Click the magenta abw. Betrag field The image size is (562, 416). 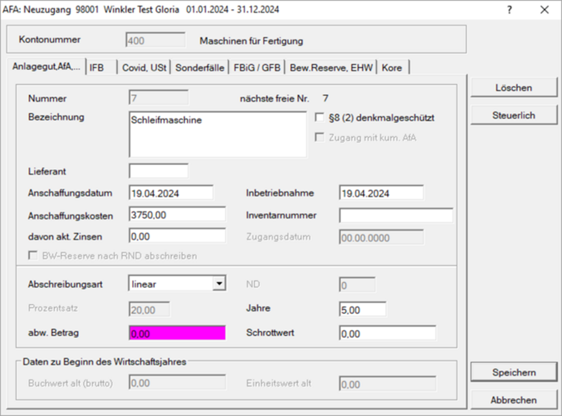177,333
